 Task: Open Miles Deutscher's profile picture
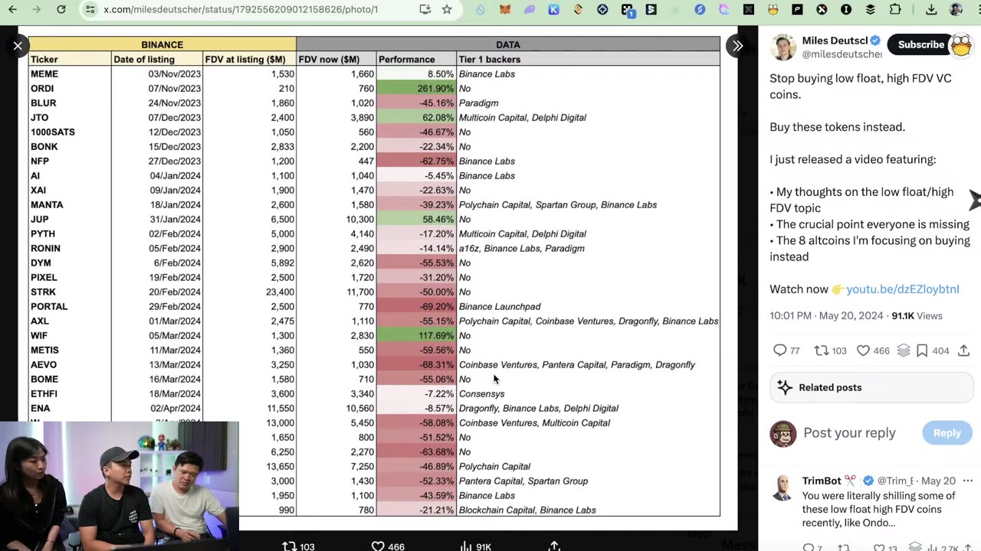783,47
